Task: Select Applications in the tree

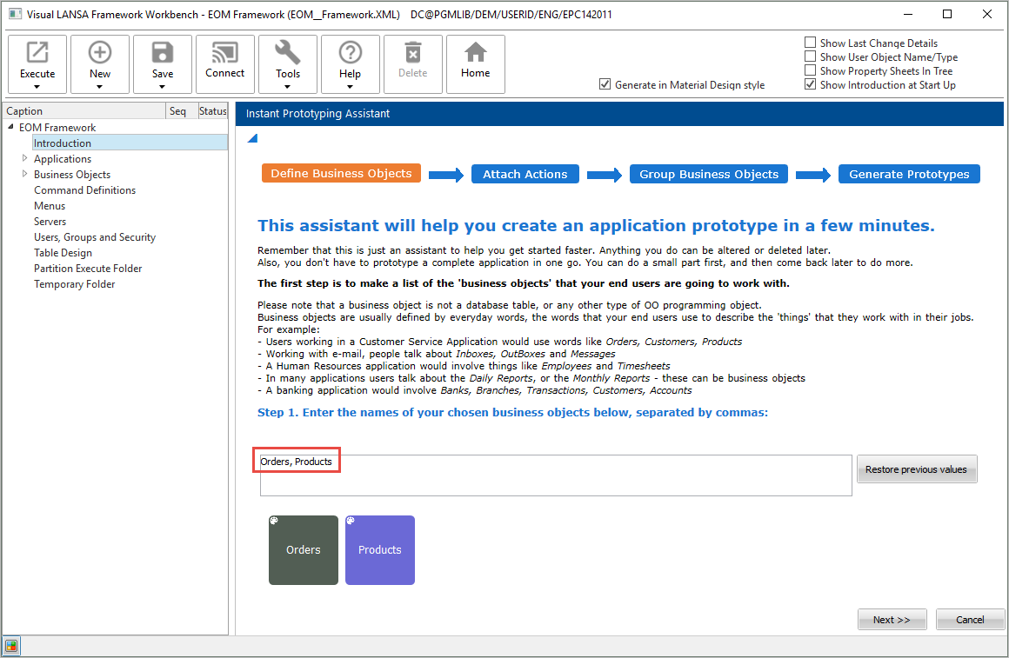Action: point(63,158)
